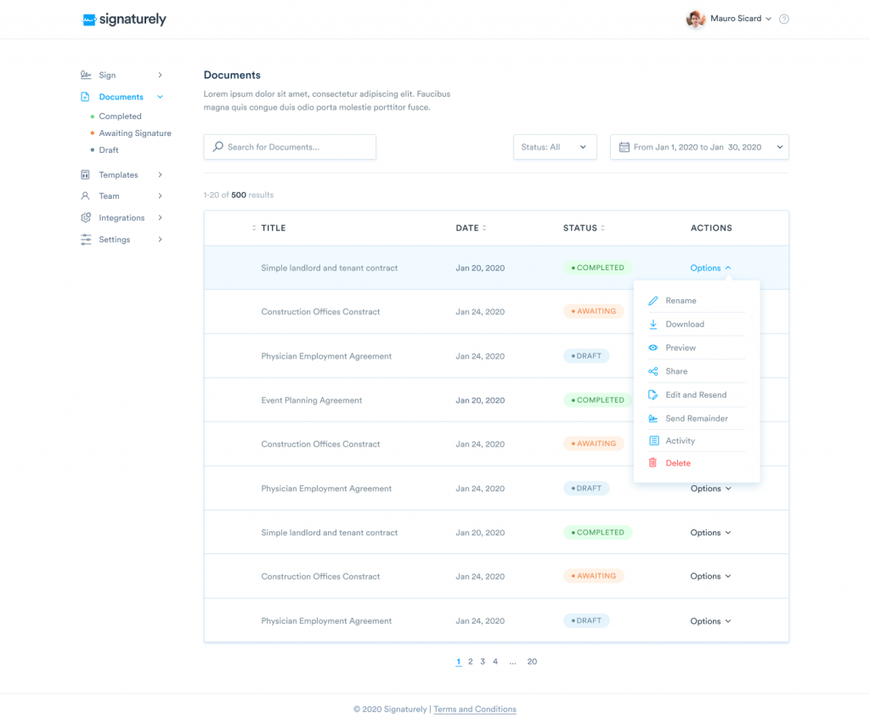Click the Download arrow icon in menu
The height and width of the screenshot is (724, 870).
(x=653, y=325)
